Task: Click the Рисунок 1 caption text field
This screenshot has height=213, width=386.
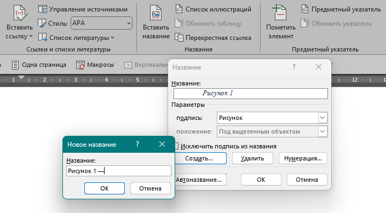Action: 251,94
